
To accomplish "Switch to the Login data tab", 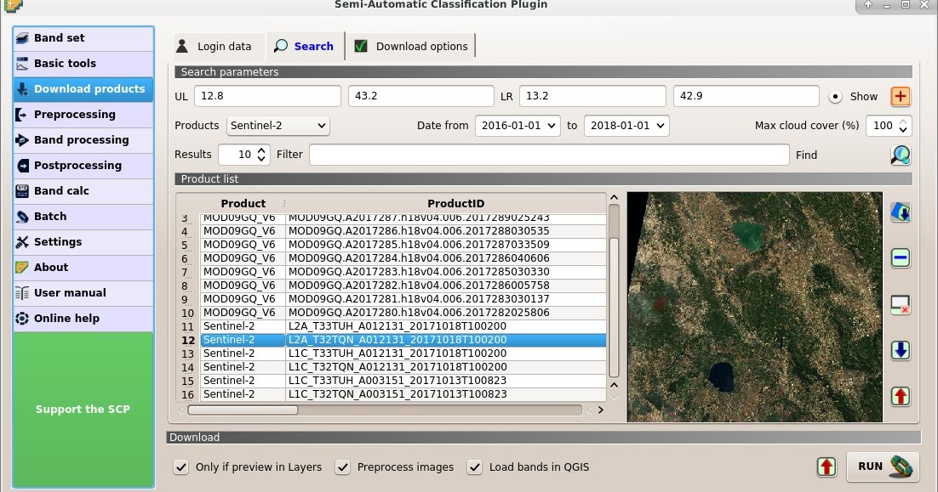I will point(214,46).
